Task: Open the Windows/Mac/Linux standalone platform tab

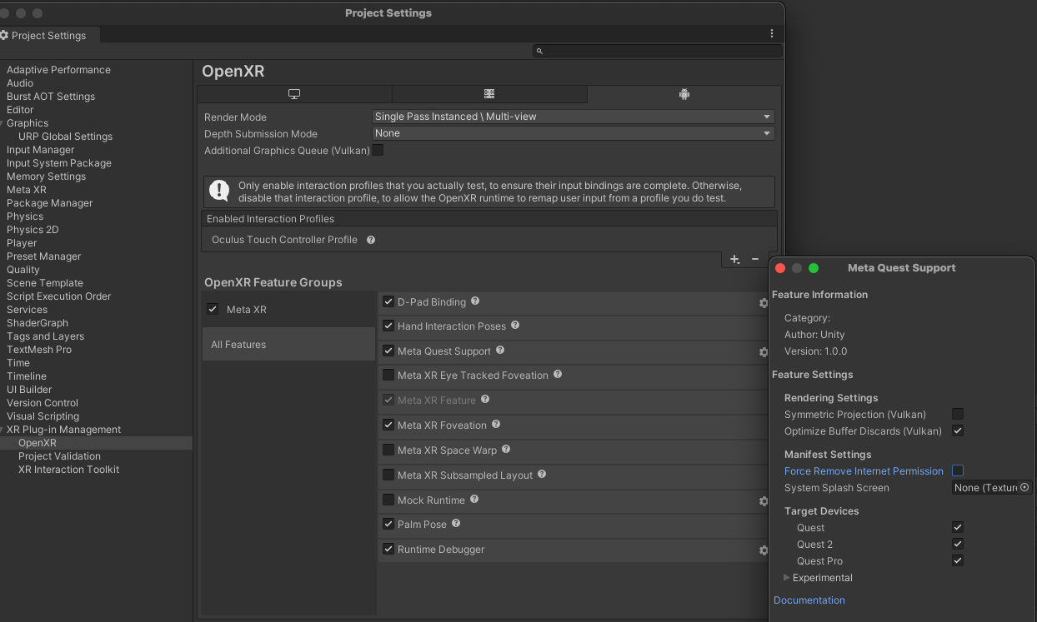Action: (294, 94)
